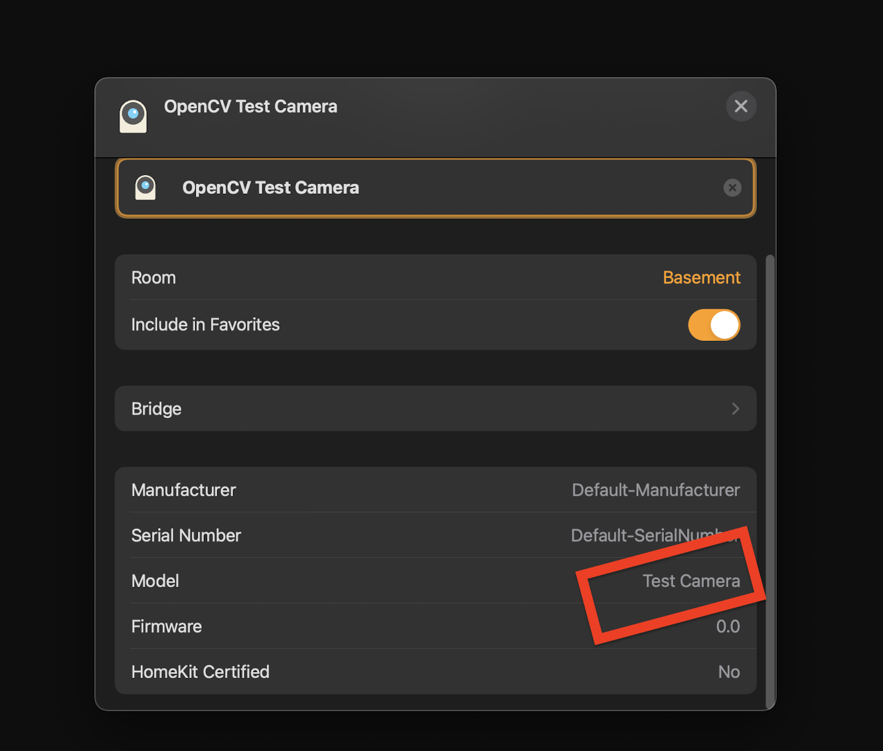883x751 pixels.
Task: Click the camera thumbnail inside the name field
Action: [x=145, y=187]
